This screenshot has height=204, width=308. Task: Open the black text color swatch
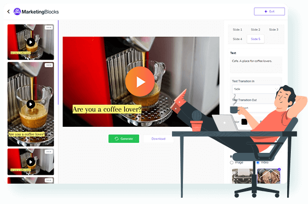pos(244,122)
